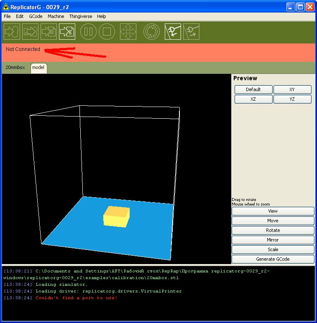Click the Generate GCode button
The width and height of the screenshot is (317, 323).
pos(273,259)
